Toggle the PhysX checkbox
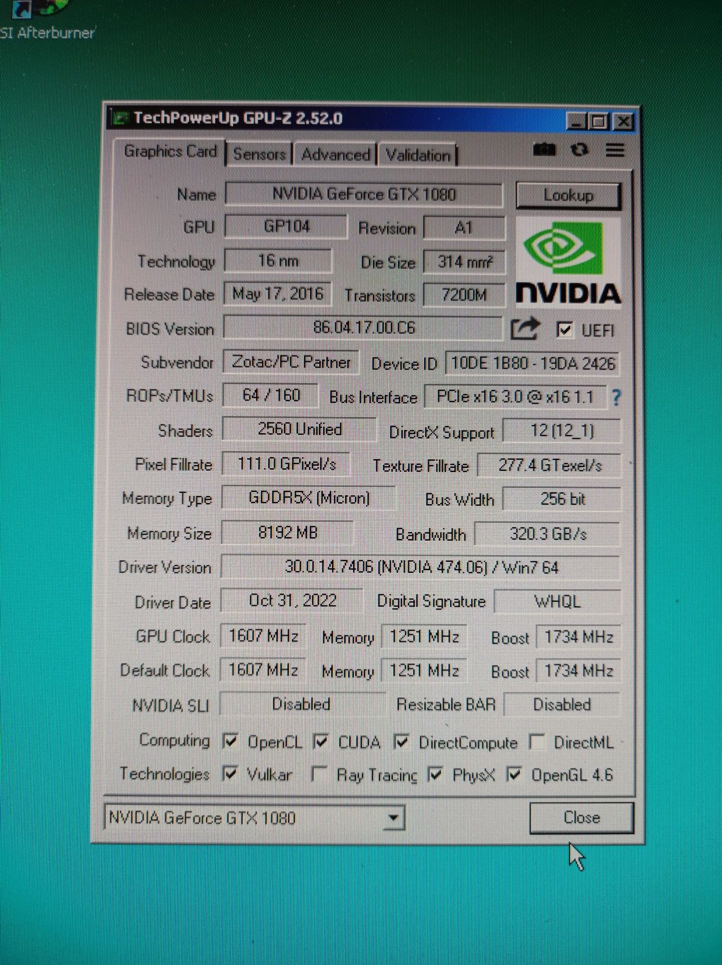 pyautogui.click(x=435, y=774)
